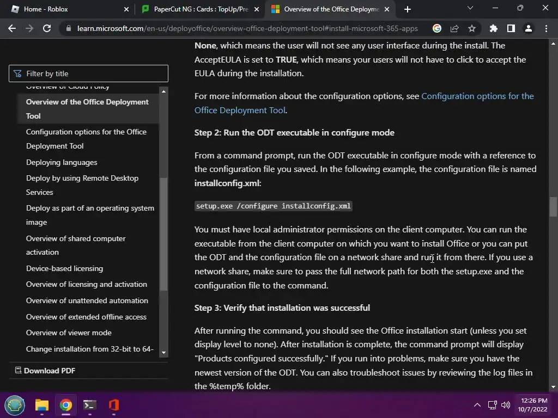Open Device-based licensing article

tap(64, 268)
